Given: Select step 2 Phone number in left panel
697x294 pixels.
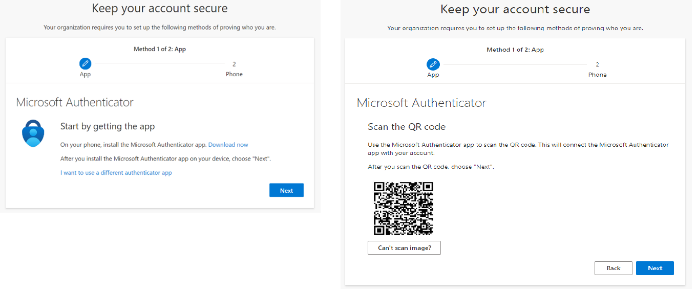Looking at the screenshot, I should coord(234,64).
